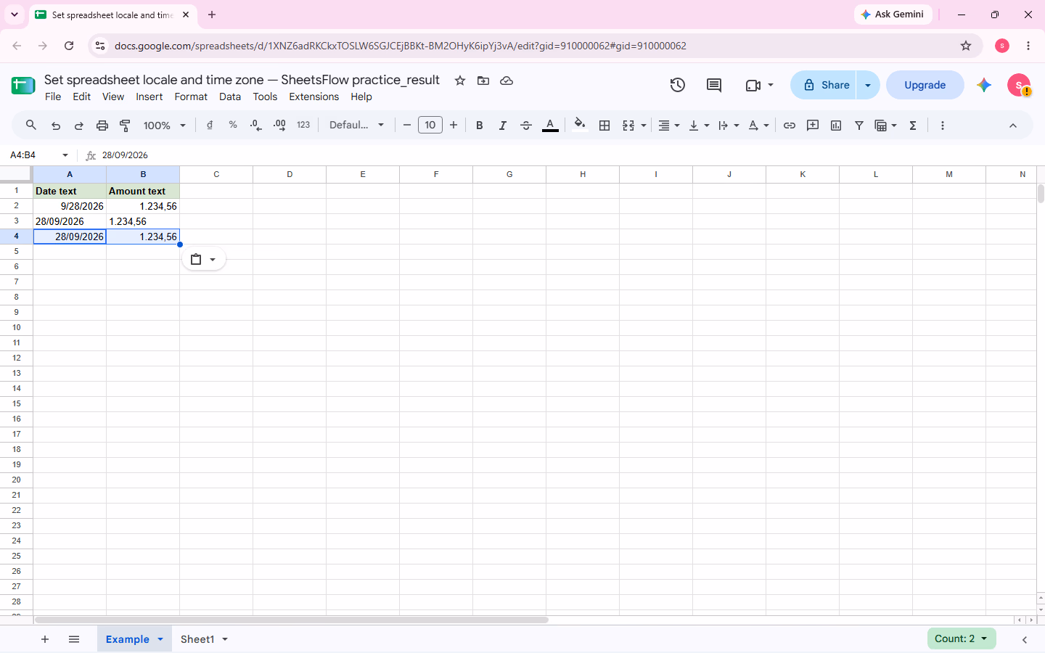Toggle bold formatting
Image resolution: width=1045 pixels, height=653 pixels.
click(x=480, y=126)
